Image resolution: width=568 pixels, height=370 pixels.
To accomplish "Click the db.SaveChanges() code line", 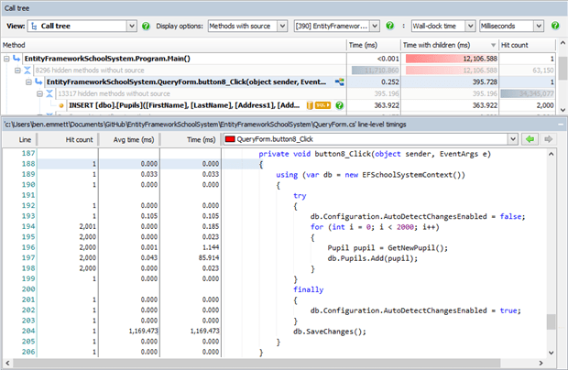I will point(329,332).
